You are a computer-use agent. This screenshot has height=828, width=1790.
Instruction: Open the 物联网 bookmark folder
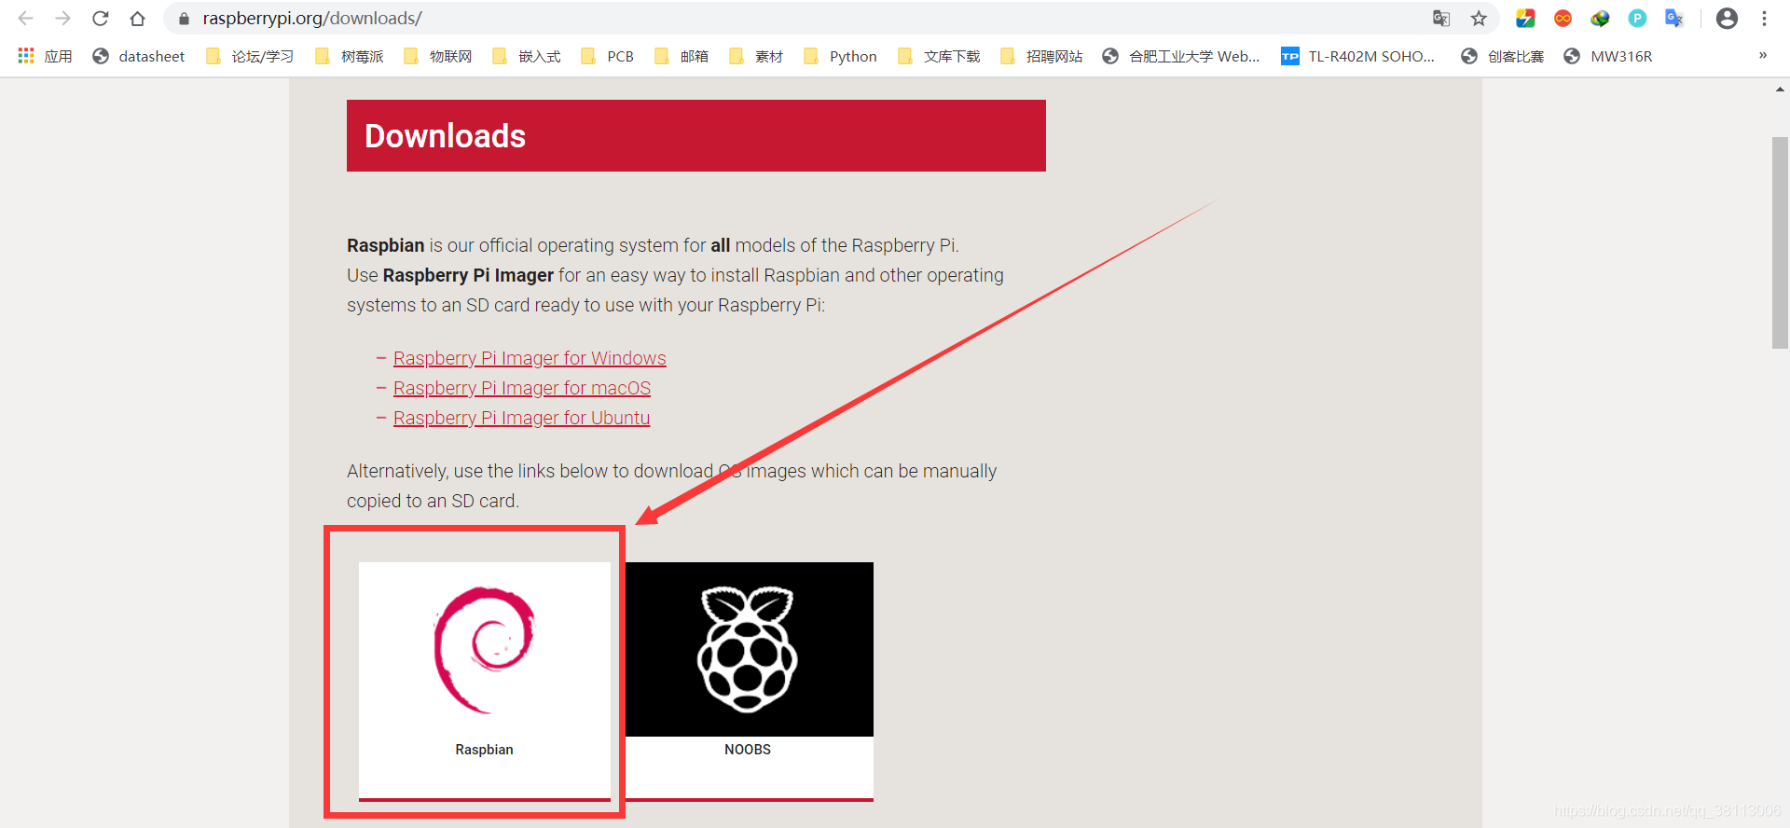point(438,56)
